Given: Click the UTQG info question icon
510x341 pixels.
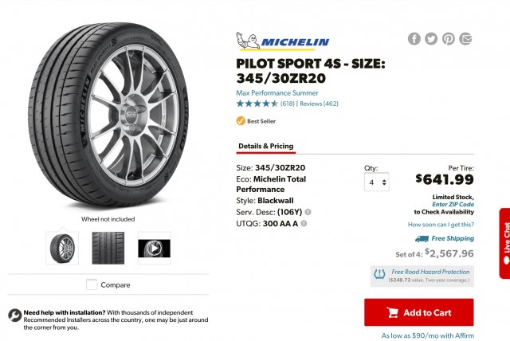Looking at the screenshot, I should point(304,224).
